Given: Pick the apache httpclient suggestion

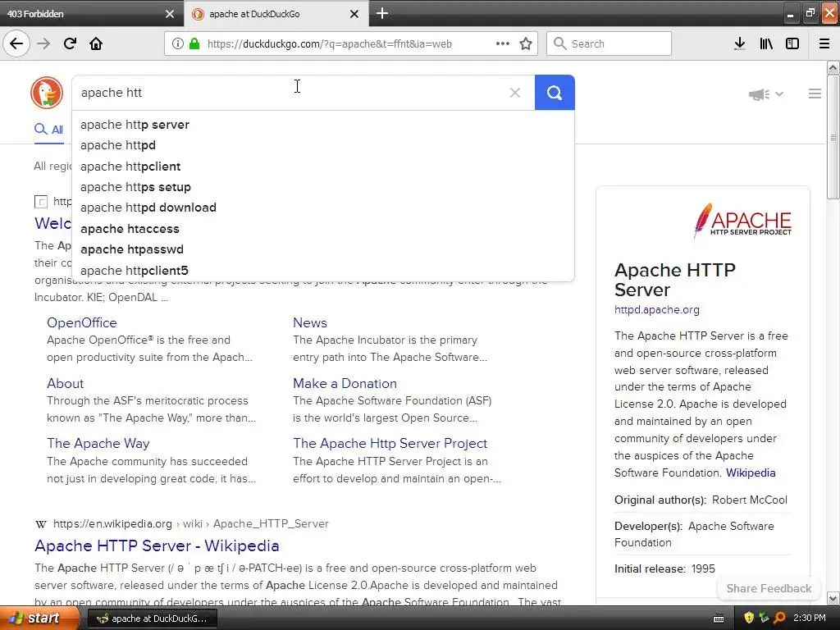Looking at the screenshot, I should pos(323,166).
